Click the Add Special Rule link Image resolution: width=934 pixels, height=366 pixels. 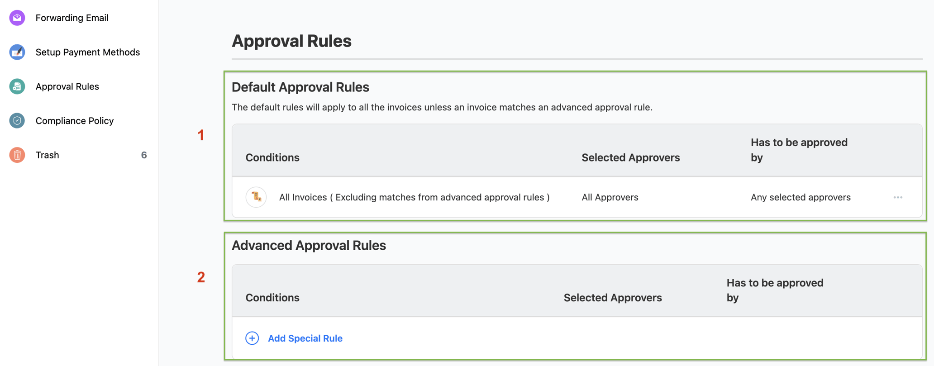pos(305,338)
